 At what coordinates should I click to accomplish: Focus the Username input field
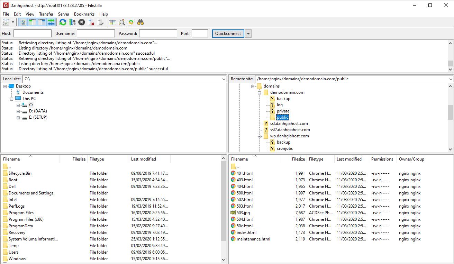click(x=96, y=34)
